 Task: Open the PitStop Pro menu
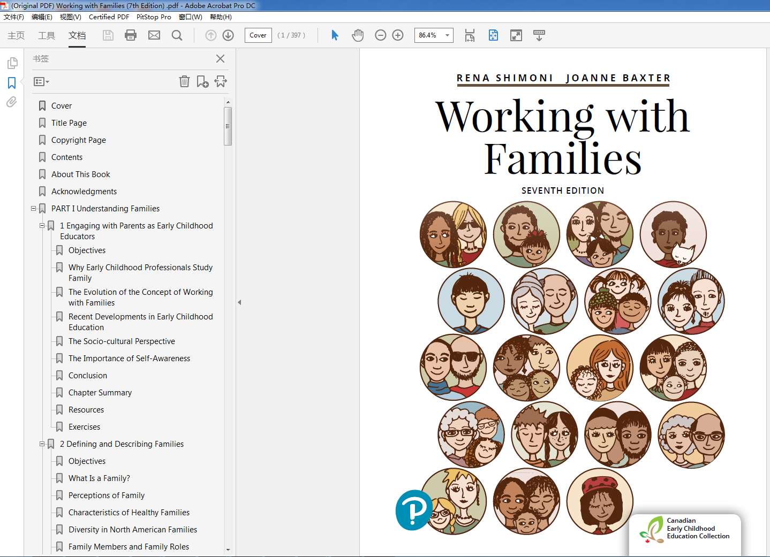tap(154, 17)
